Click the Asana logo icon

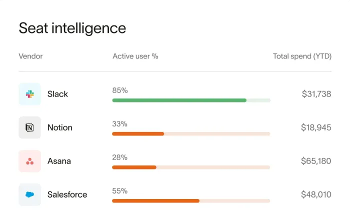[x=29, y=161]
